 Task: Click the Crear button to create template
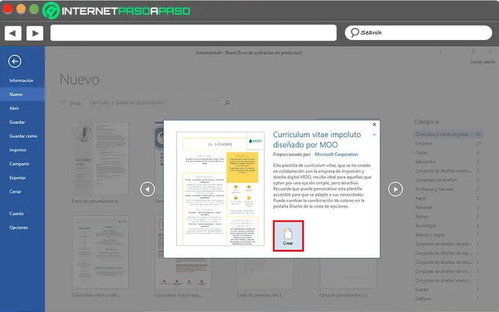tap(288, 236)
